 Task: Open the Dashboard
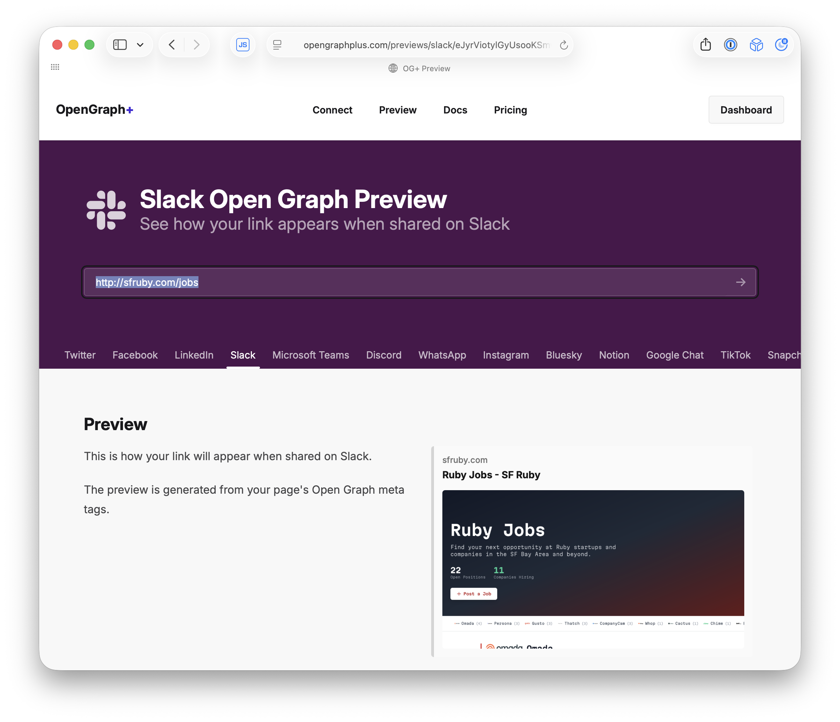click(x=746, y=110)
